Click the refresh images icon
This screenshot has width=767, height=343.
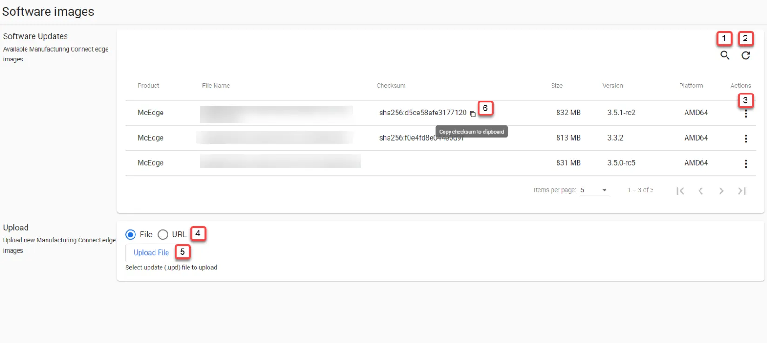(746, 55)
